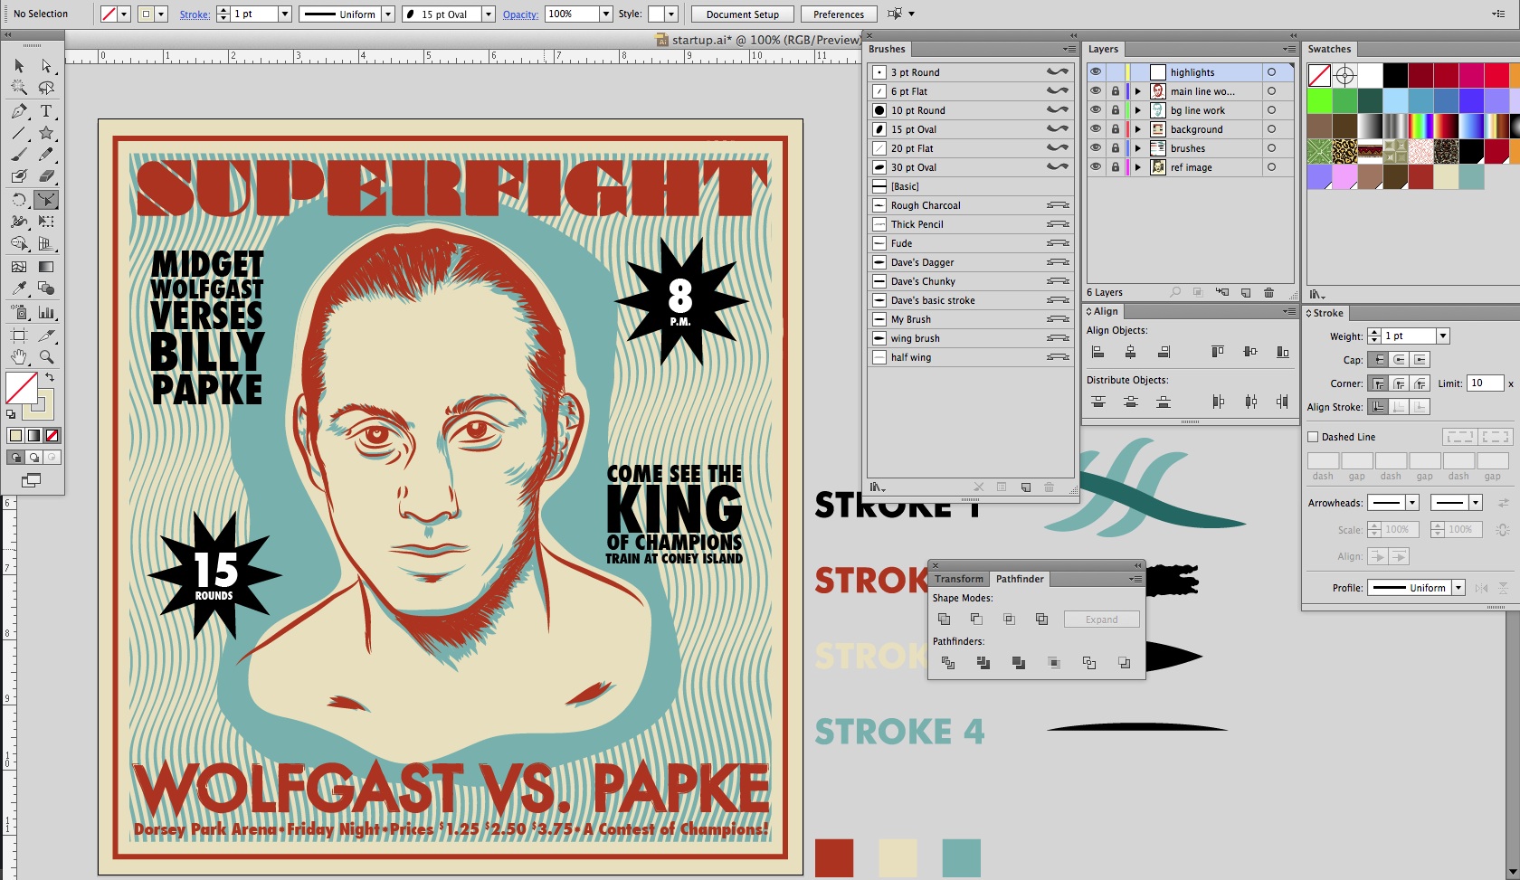Select the Hand tool

19,357
